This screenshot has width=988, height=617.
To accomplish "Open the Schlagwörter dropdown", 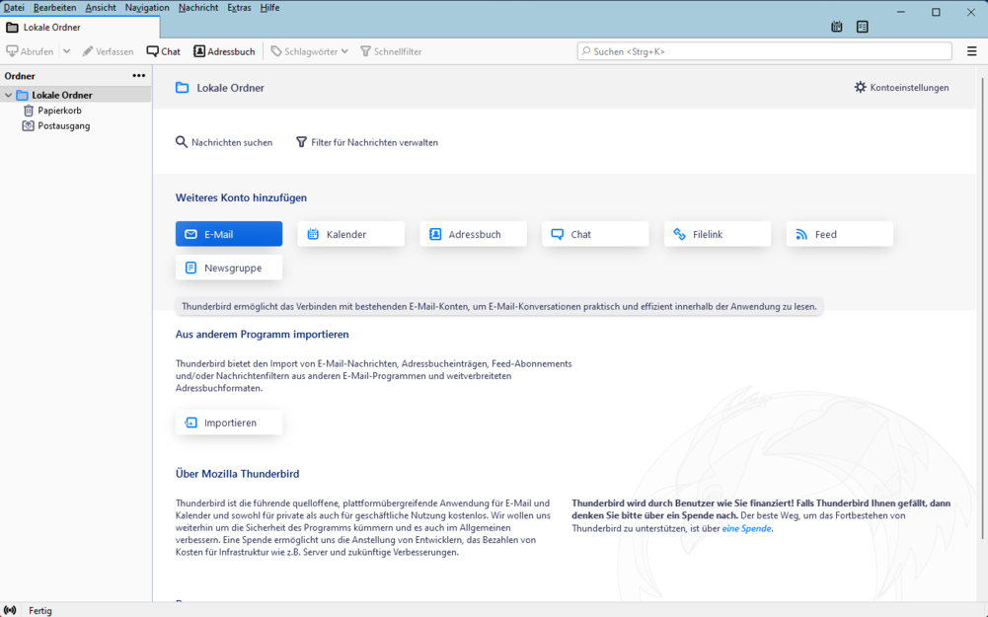I will pyautogui.click(x=310, y=51).
